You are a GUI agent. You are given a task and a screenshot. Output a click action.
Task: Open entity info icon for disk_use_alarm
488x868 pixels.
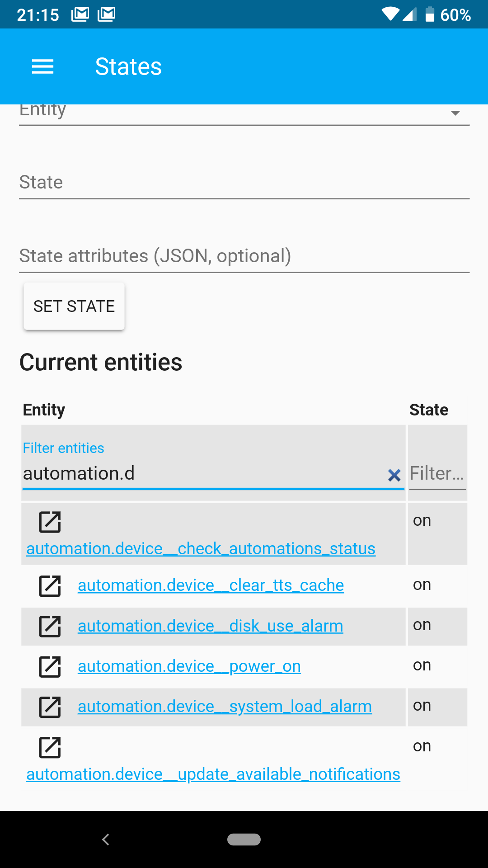pyautogui.click(x=50, y=626)
